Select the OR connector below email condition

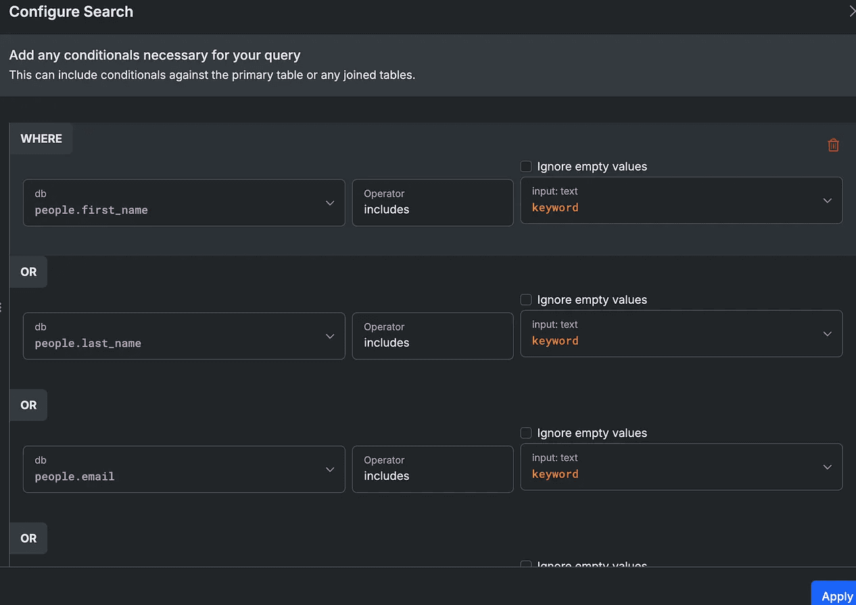click(x=28, y=539)
